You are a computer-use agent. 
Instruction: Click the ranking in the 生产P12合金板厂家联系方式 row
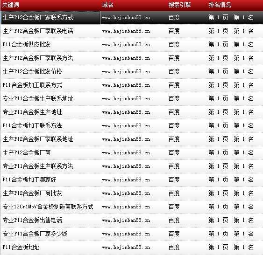pyautogui.click(x=231, y=17)
